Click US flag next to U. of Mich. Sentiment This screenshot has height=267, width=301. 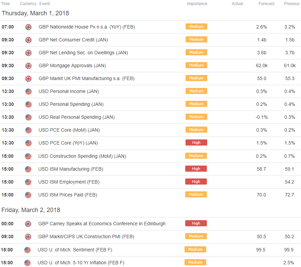click(x=27, y=250)
